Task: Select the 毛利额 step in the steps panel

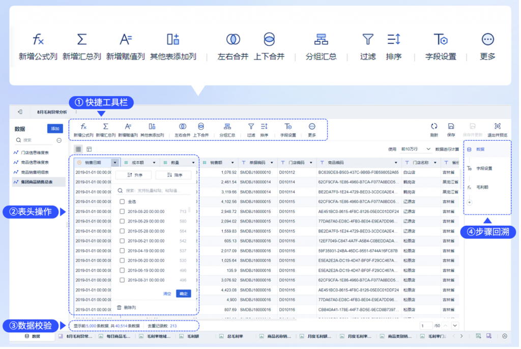Action: point(482,187)
